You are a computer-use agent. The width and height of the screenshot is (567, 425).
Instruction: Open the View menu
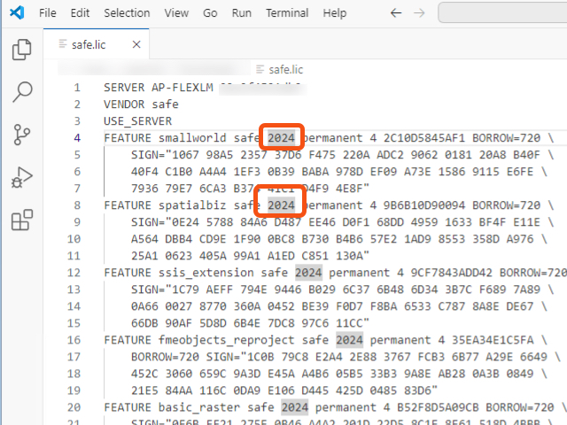(x=176, y=13)
